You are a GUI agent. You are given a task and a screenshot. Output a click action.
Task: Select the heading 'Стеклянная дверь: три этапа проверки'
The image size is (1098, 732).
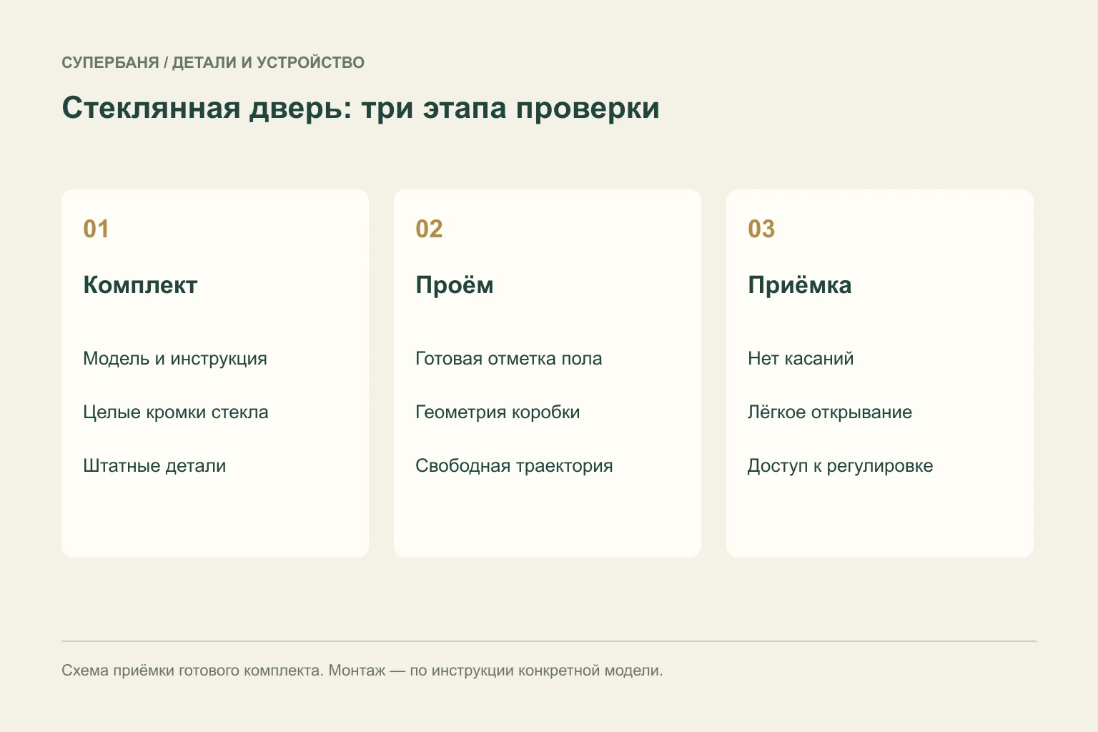(360, 109)
